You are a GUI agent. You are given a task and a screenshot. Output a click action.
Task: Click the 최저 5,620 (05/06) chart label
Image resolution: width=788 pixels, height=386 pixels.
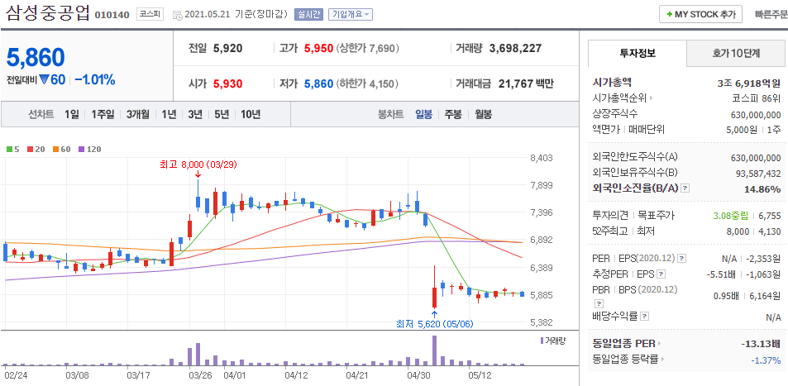pos(435,324)
